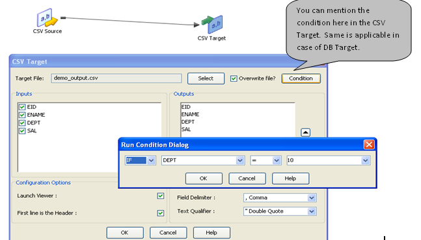Open the value dropdown showing 10
The height and width of the screenshot is (240, 421).
pos(365,160)
